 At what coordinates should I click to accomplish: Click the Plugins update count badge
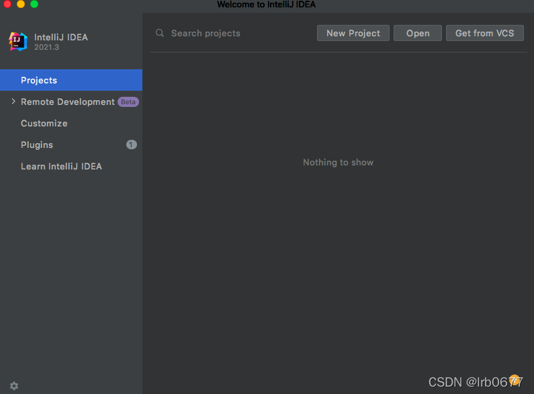pos(132,145)
